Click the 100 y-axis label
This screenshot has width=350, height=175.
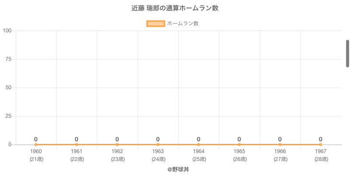click(7, 31)
